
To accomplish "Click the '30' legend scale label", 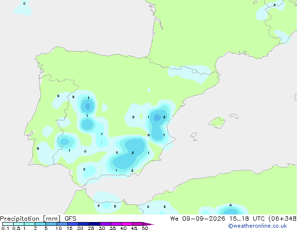I will (102, 228).
